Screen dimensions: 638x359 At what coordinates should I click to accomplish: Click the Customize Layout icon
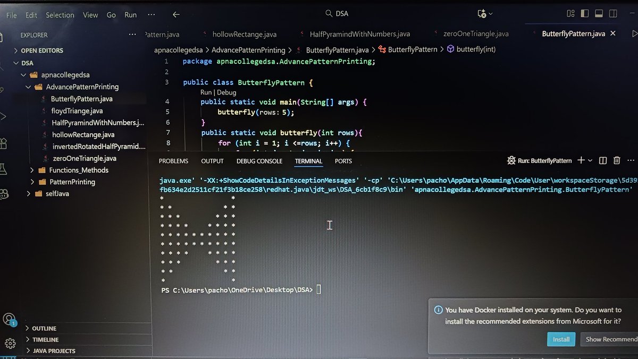point(570,14)
